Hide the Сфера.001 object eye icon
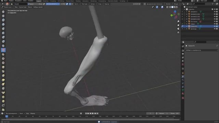 (215, 26)
